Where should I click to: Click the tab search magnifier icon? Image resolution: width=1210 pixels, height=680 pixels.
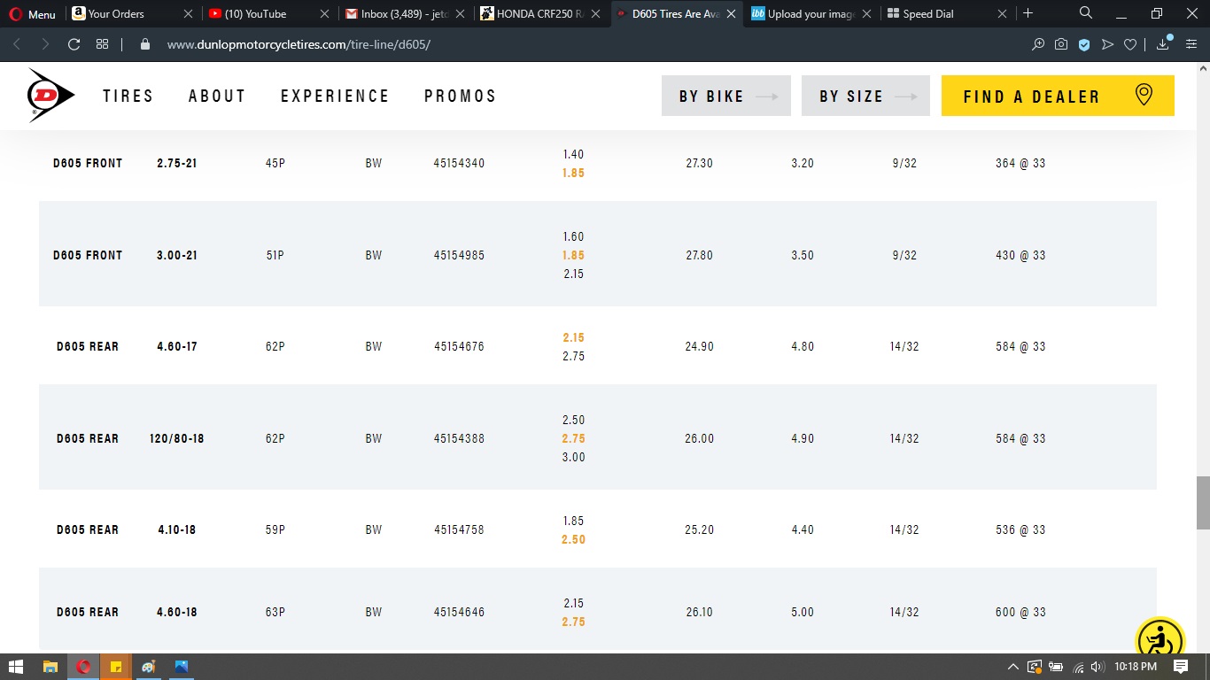1086,13
